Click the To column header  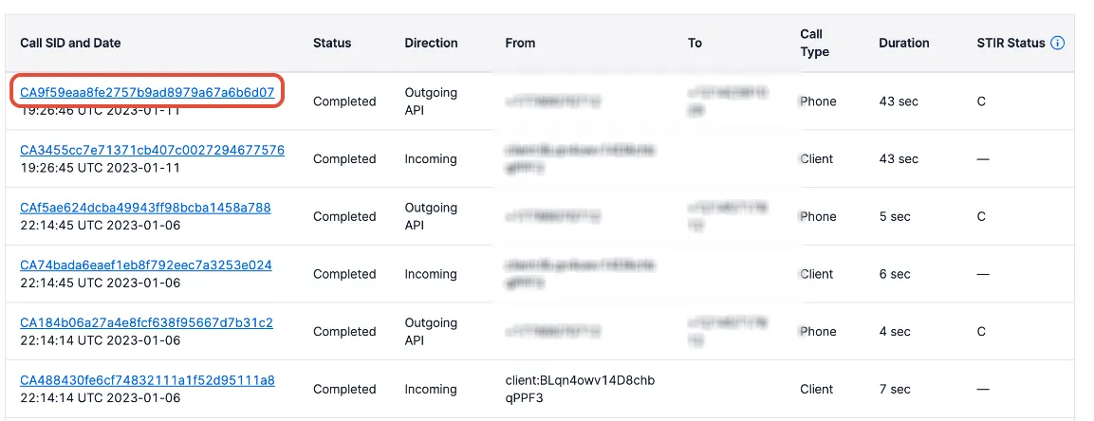click(695, 44)
